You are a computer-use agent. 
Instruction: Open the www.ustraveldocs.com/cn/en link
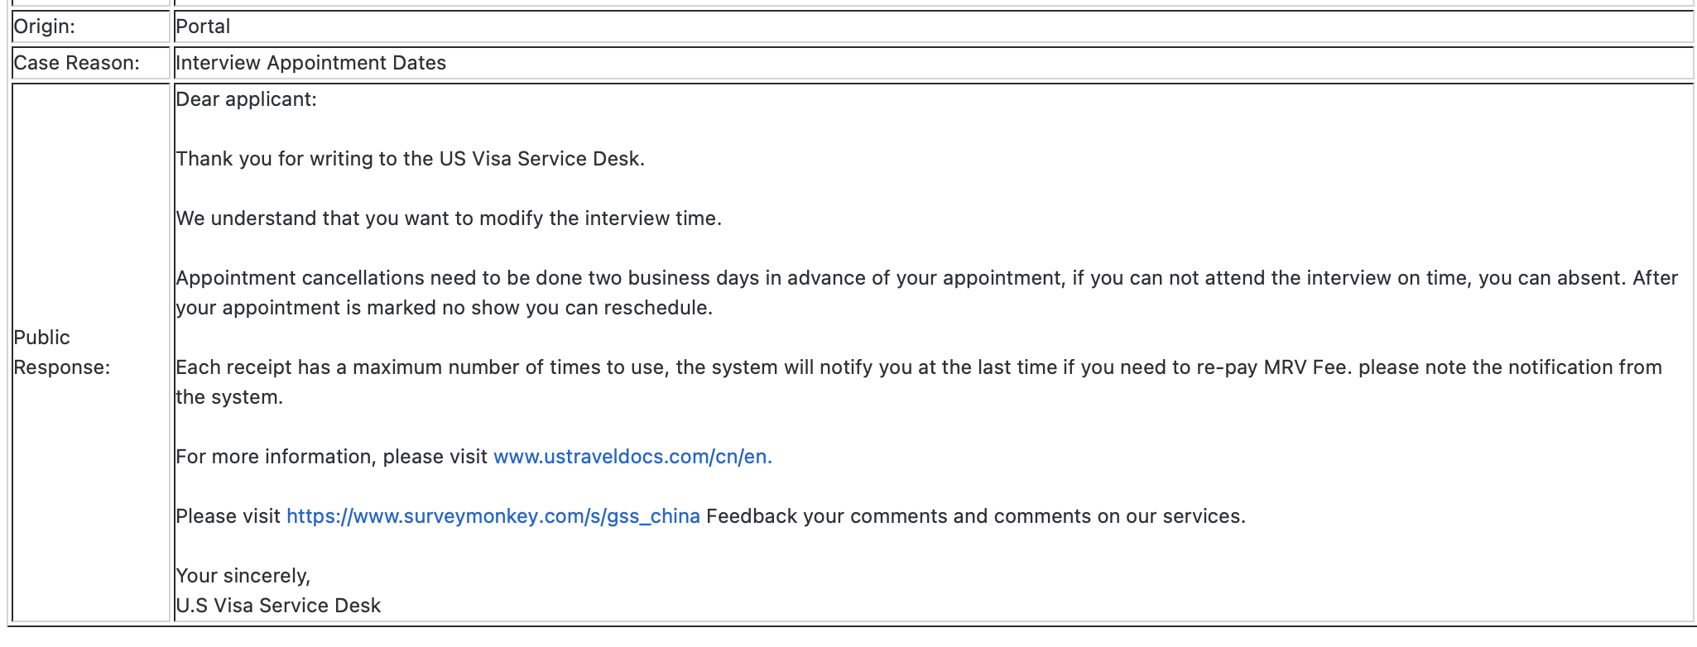(x=632, y=457)
